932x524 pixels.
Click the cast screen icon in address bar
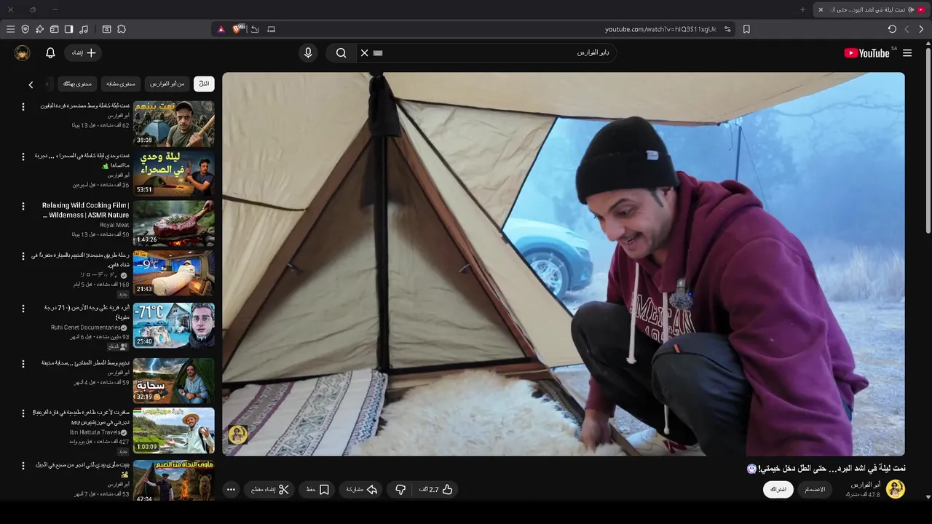point(272,29)
